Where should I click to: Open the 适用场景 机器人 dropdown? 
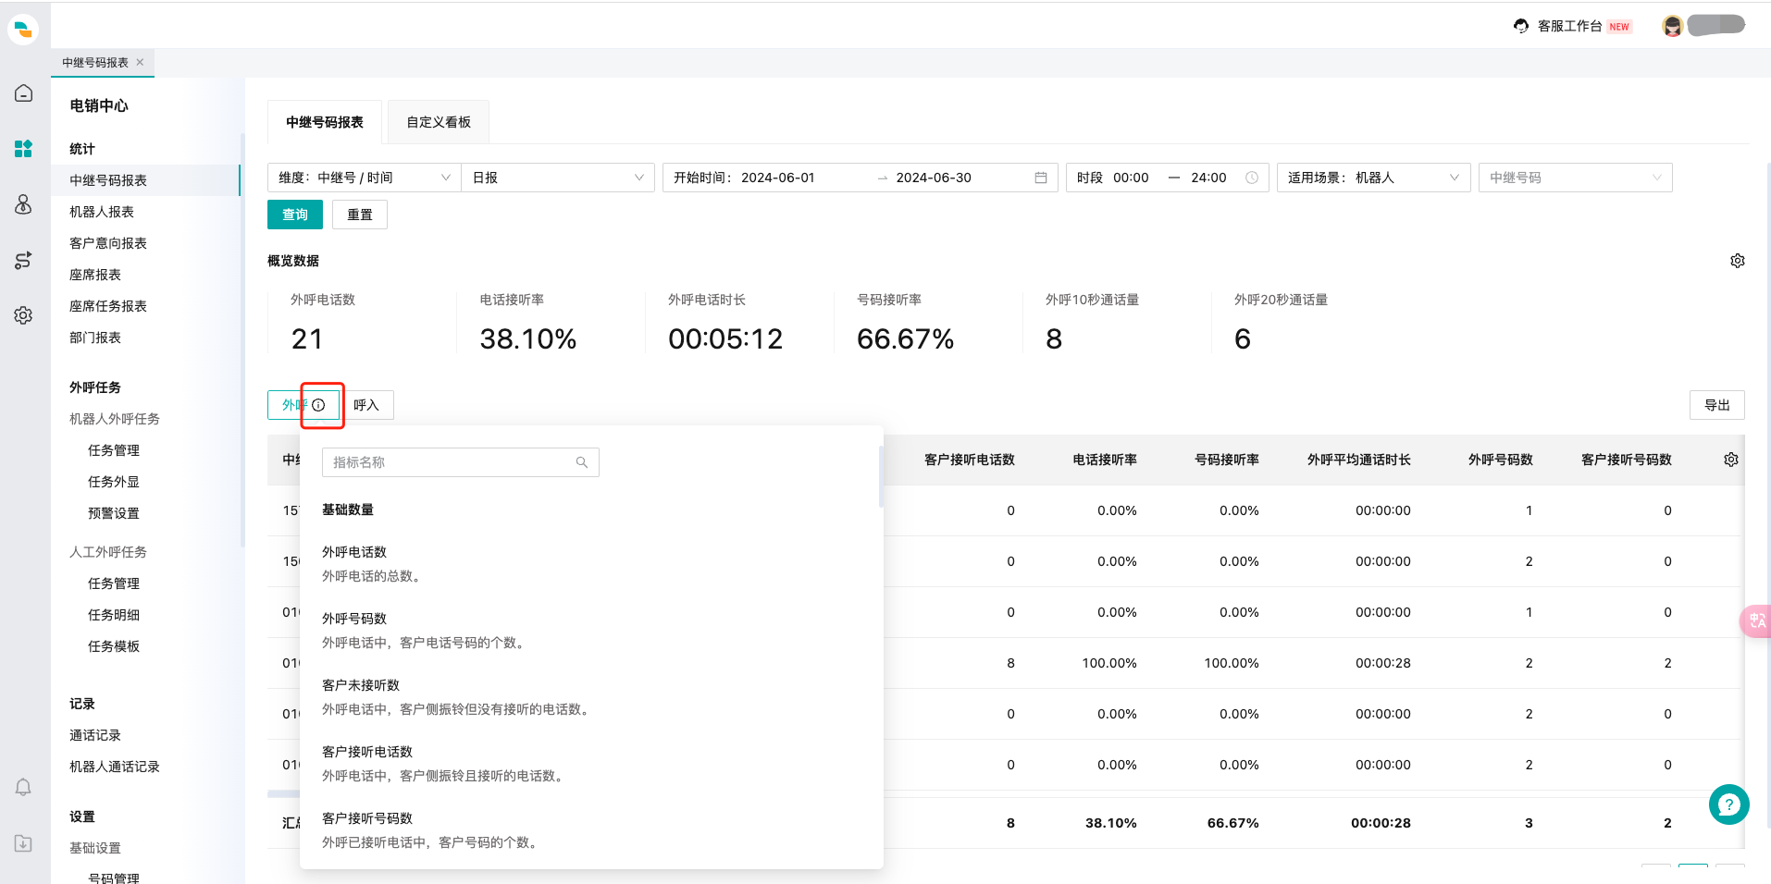[x=1374, y=178]
